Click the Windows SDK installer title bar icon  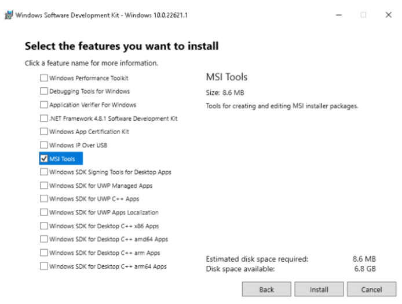click(9, 15)
